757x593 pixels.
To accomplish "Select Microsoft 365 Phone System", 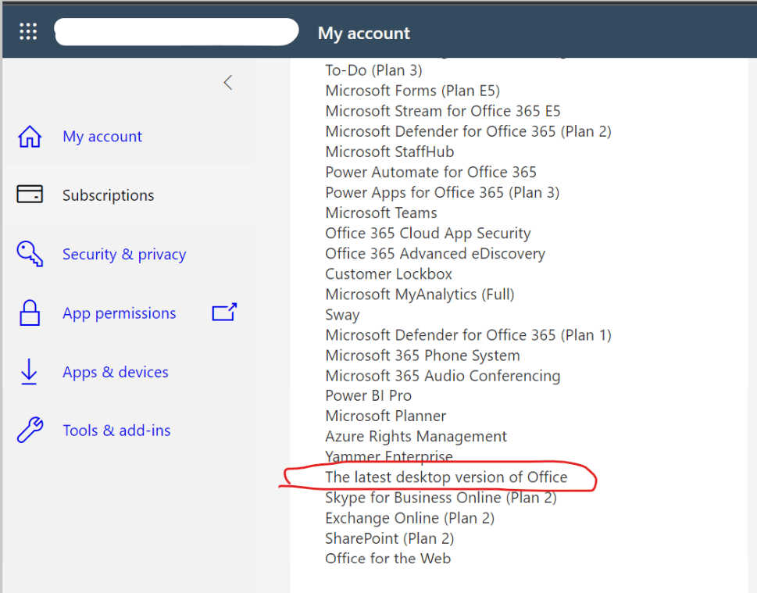I will pyautogui.click(x=423, y=355).
